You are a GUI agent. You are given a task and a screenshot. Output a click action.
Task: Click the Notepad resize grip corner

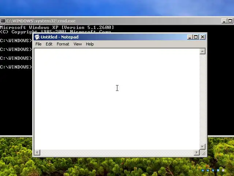(x=203, y=153)
